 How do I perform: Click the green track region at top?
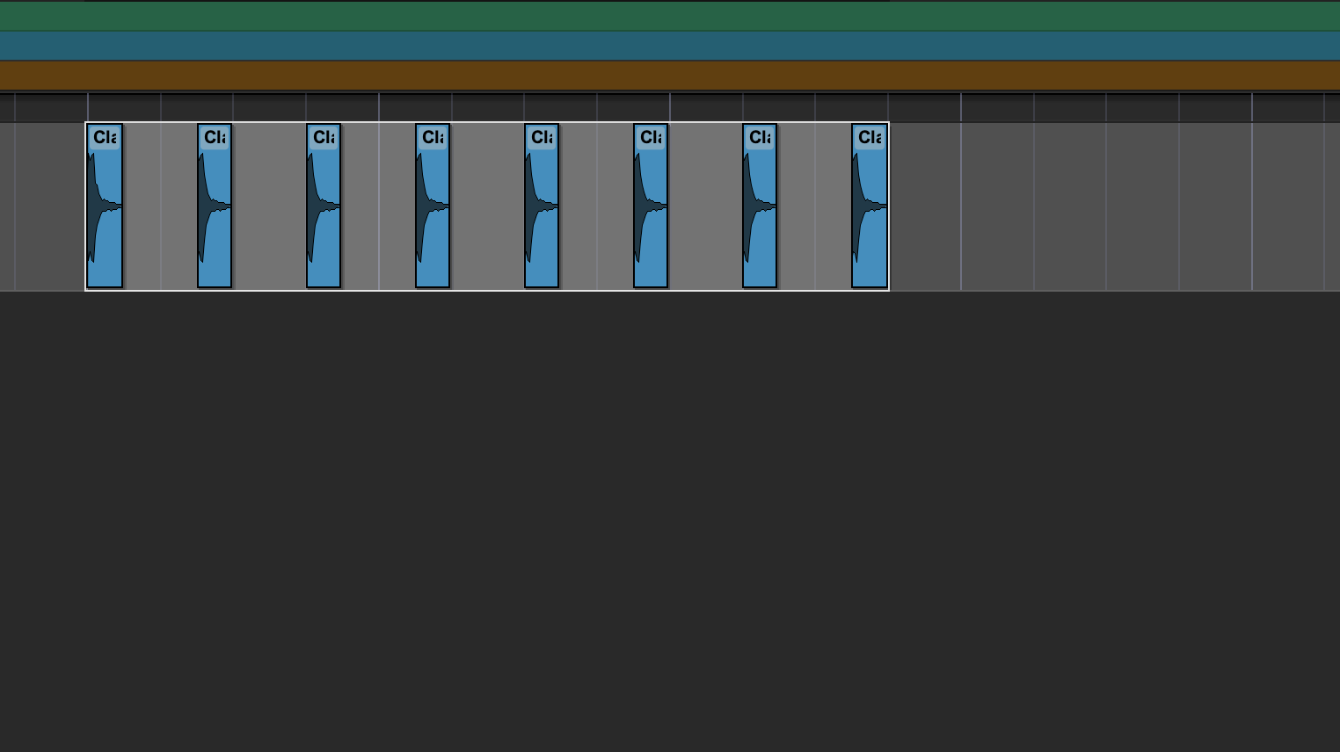668,16
